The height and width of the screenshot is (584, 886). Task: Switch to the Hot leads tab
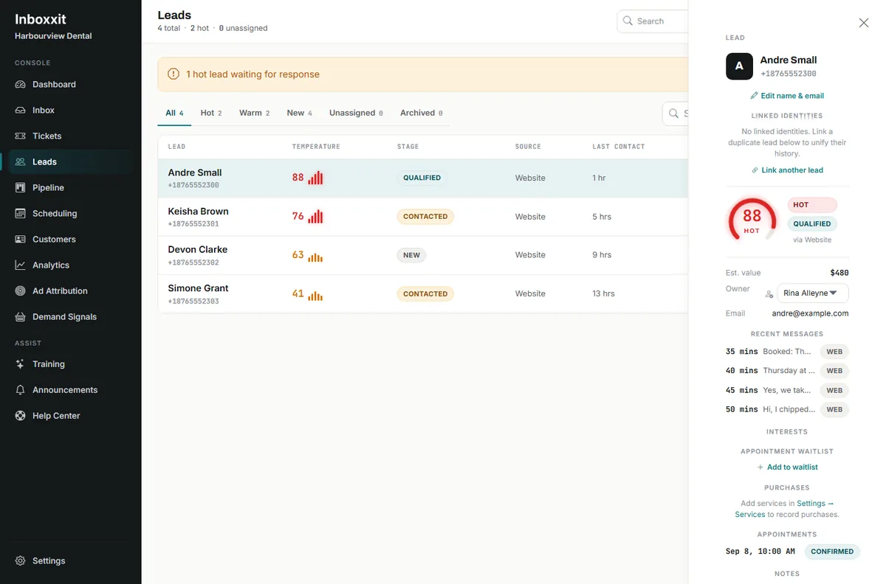pos(211,114)
